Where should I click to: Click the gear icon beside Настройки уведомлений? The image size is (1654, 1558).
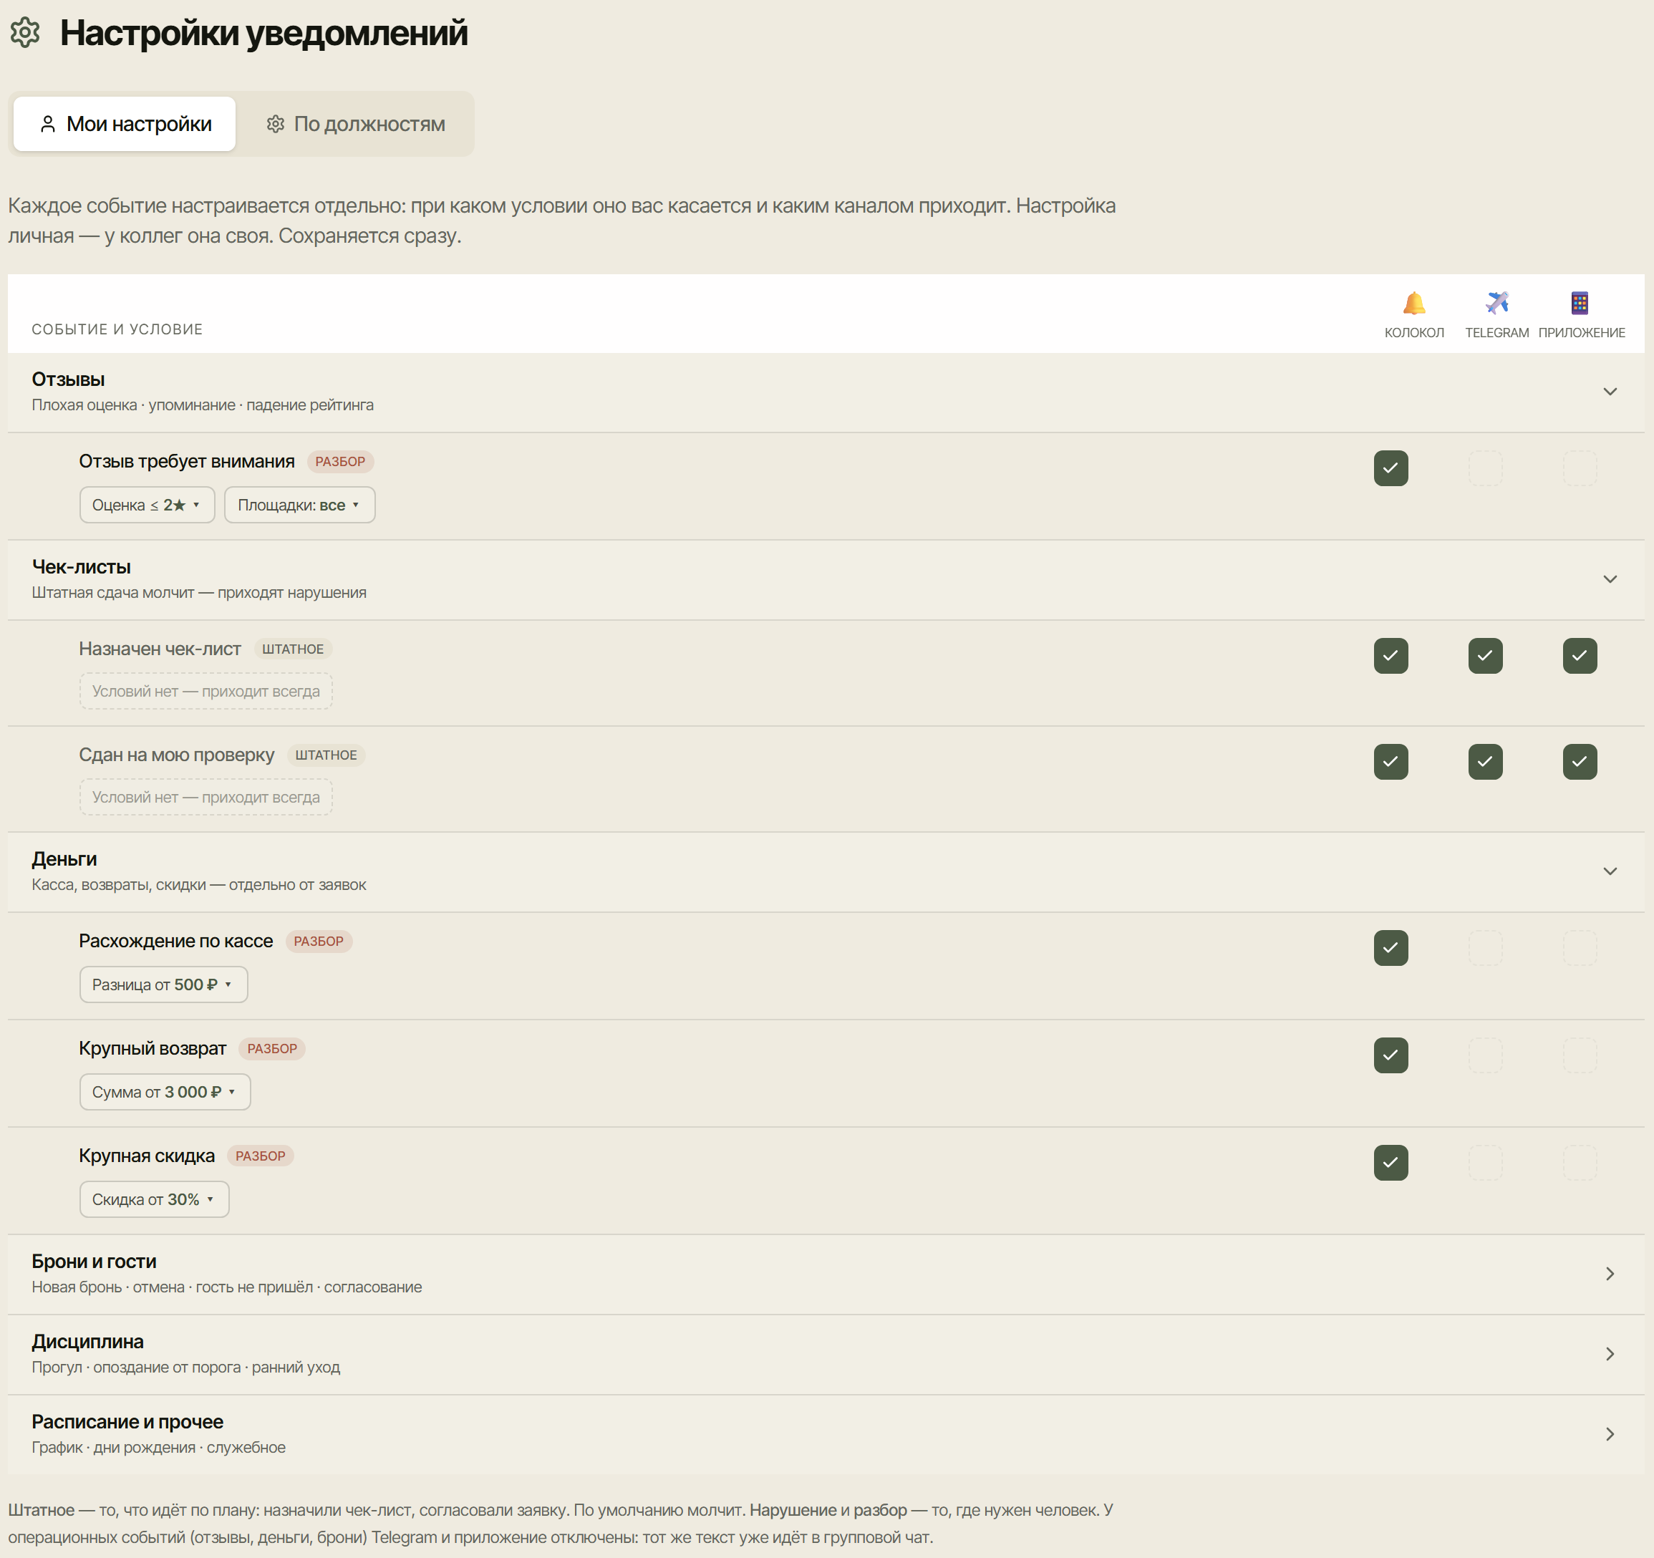click(x=25, y=32)
